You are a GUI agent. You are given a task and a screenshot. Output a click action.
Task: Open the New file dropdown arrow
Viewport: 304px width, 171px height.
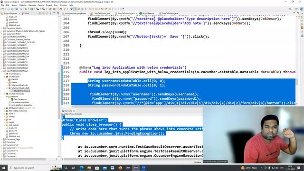5,9
